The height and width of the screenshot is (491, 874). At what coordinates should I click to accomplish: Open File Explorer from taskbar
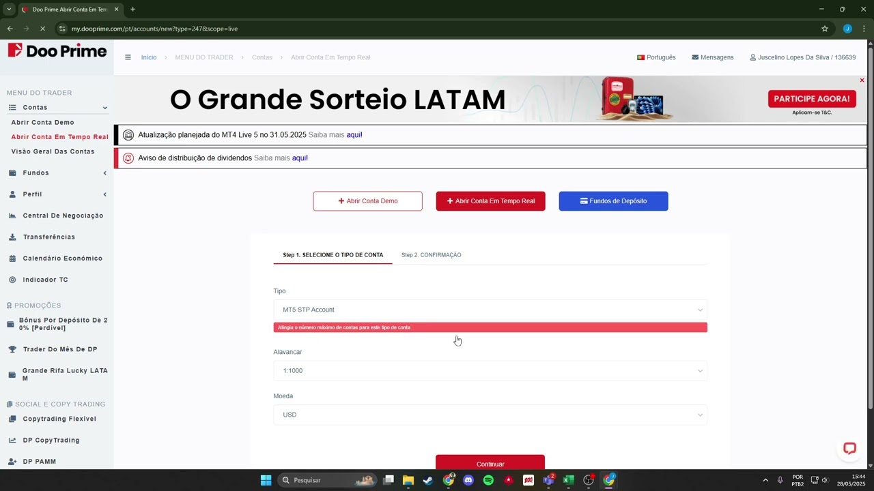408,480
